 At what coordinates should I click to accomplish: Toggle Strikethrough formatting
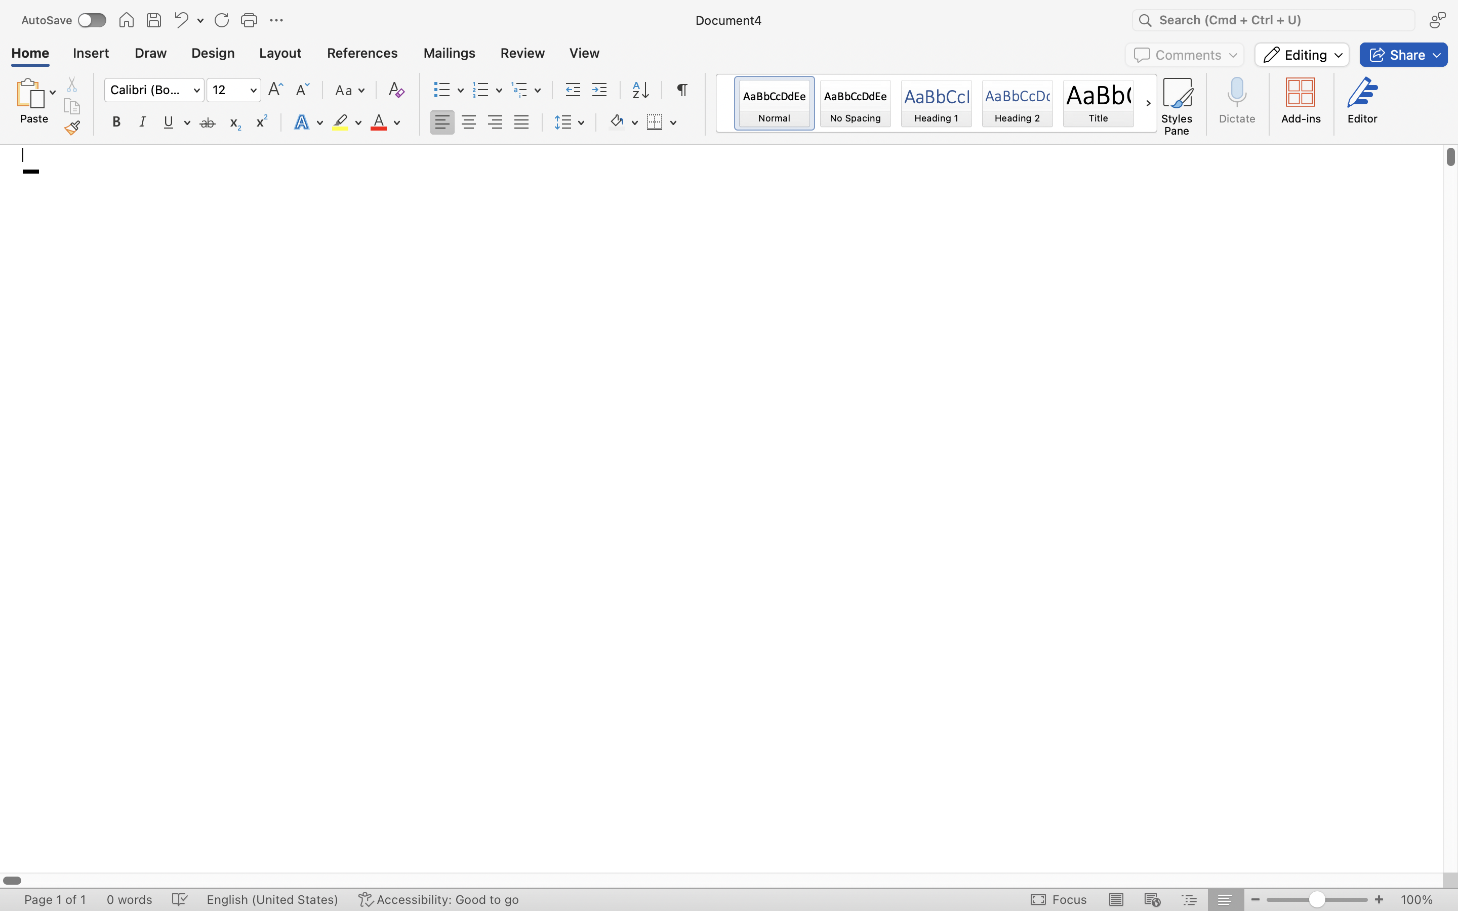click(x=207, y=122)
